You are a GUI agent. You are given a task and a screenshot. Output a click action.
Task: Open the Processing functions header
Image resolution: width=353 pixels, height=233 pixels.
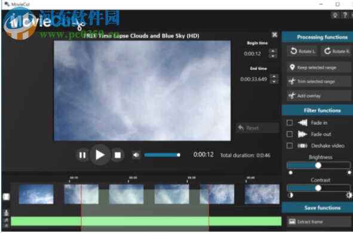[x=317, y=37]
